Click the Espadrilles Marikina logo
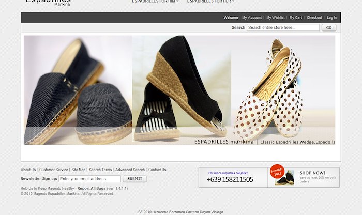The height and width of the screenshot is (215, 362). (x=48, y=2)
